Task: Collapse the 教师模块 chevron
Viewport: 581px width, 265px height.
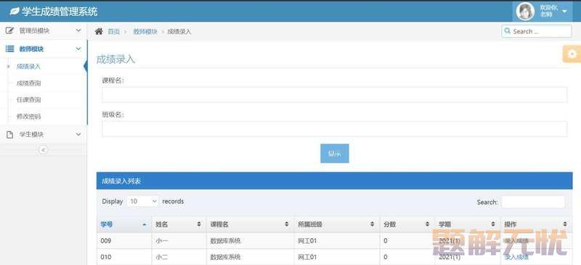Action: (x=78, y=49)
